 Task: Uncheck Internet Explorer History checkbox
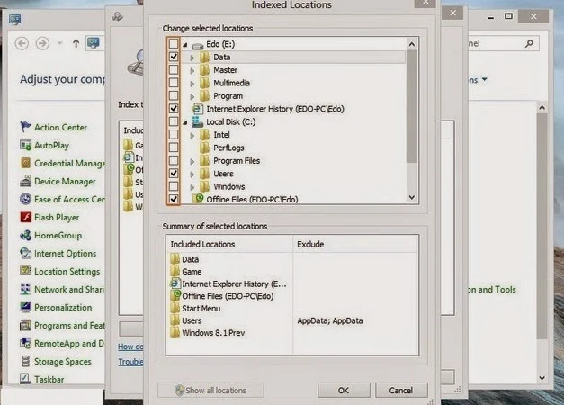point(174,108)
